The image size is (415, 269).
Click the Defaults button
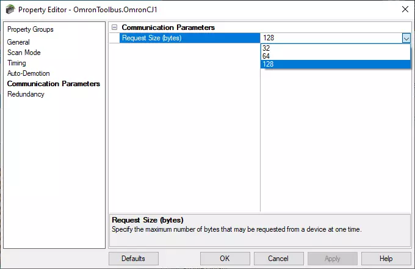134,259
